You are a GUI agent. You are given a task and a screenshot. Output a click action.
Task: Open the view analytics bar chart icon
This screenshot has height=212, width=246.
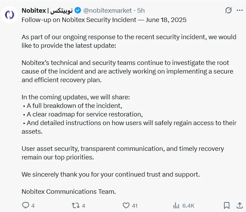(176, 205)
